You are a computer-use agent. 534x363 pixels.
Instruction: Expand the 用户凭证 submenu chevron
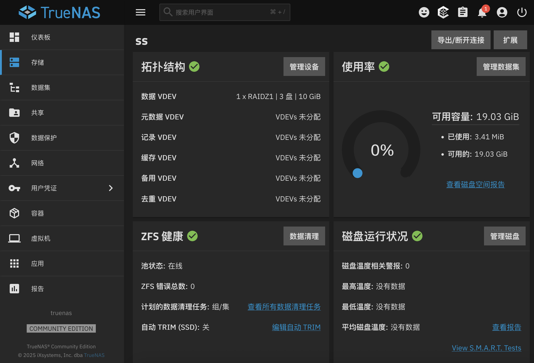coord(111,188)
